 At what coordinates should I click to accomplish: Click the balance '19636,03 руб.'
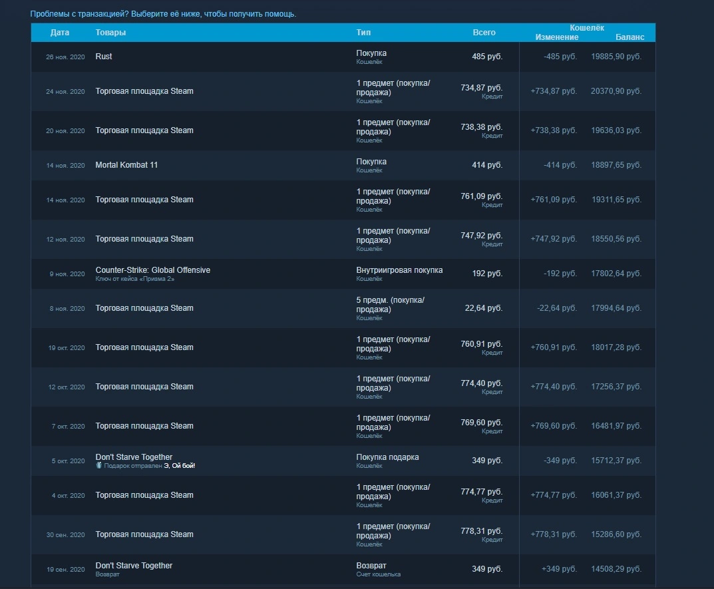tap(616, 130)
